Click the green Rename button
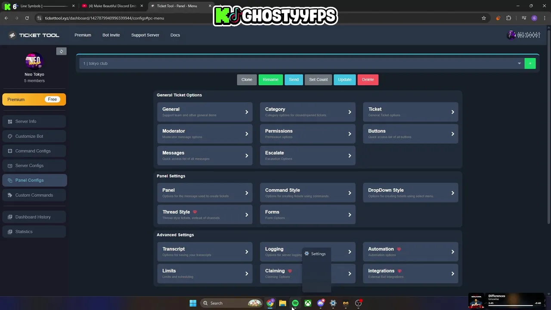 (270, 79)
